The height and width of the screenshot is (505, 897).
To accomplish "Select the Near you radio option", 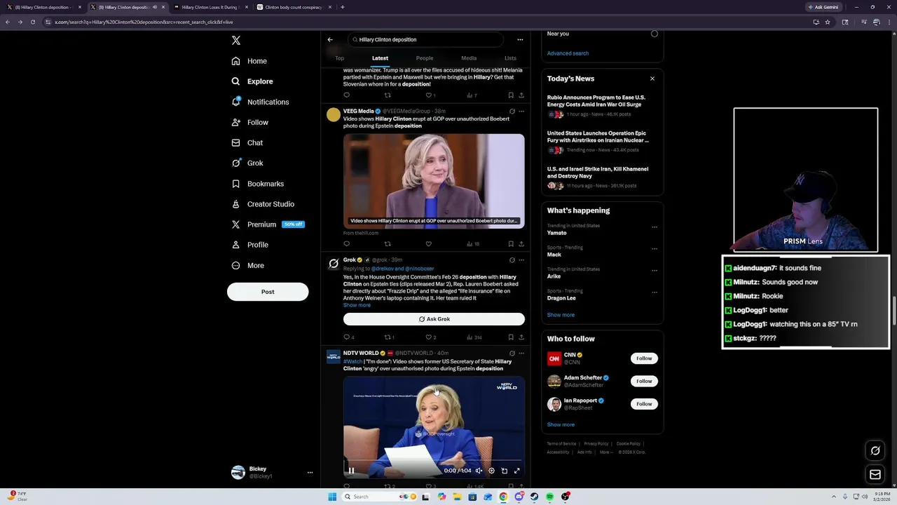I will pyautogui.click(x=655, y=34).
